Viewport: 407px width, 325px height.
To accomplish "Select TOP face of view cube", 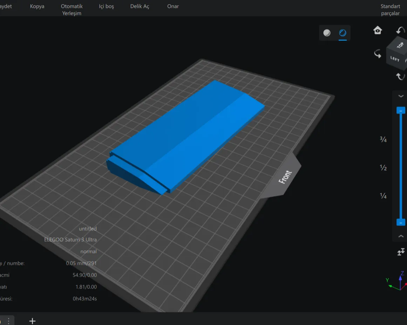I will [x=400, y=45].
